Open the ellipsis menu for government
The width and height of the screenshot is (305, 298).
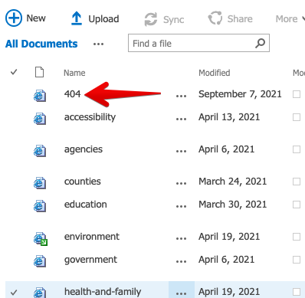pyautogui.click(x=181, y=262)
